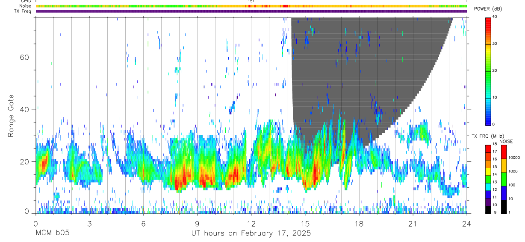Click the 18 UT hour tick label
525x242 pixels.
[359, 223]
